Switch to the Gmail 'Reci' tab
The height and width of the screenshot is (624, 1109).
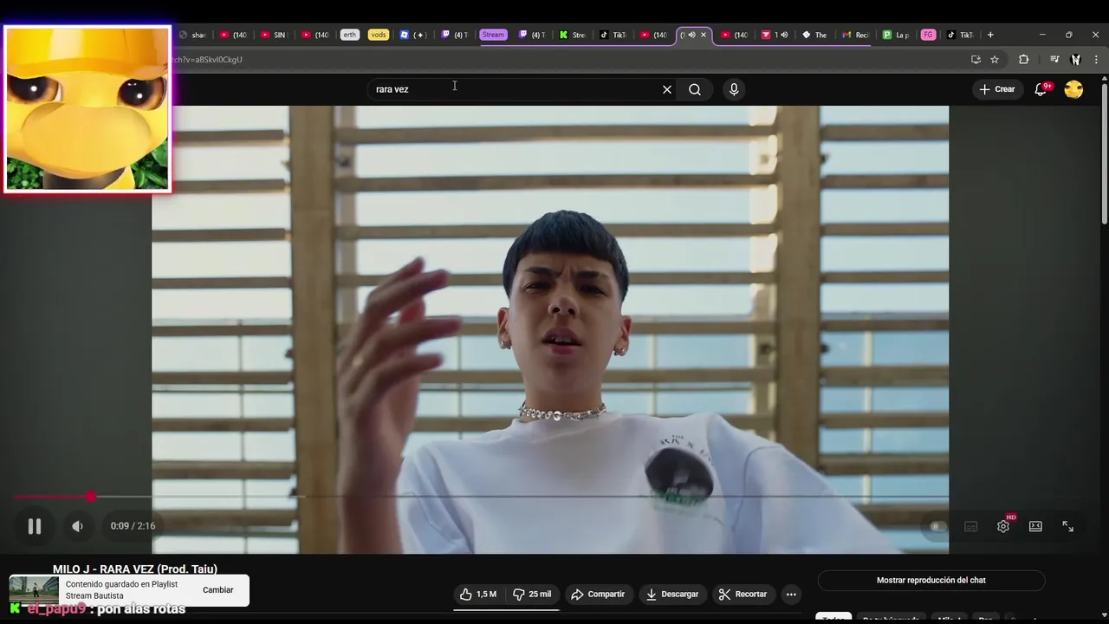pos(855,35)
